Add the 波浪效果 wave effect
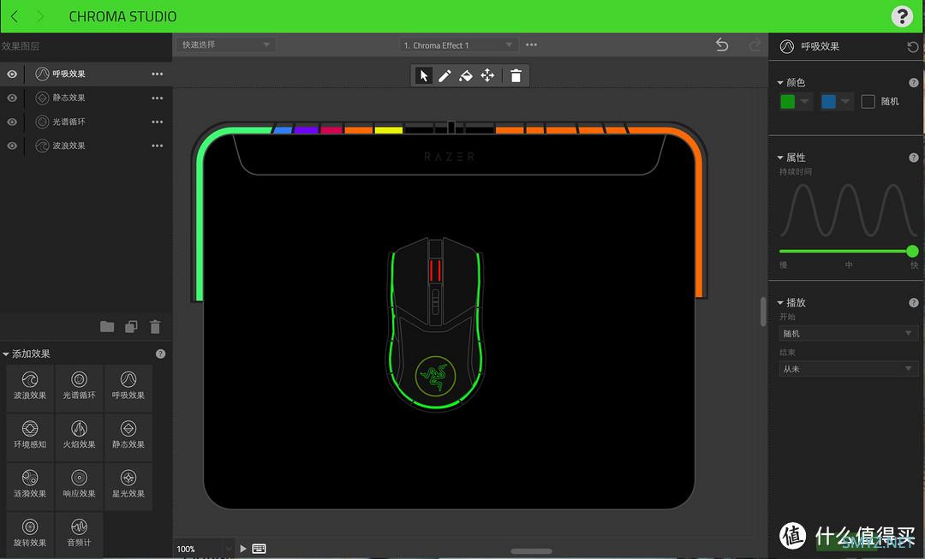This screenshot has height=559, width=925. tap(30, 386)
